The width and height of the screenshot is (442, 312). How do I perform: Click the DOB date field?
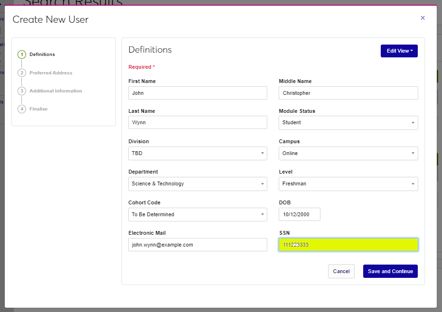tap(299, 215)
